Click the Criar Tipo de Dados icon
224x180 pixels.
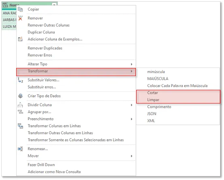20,96
